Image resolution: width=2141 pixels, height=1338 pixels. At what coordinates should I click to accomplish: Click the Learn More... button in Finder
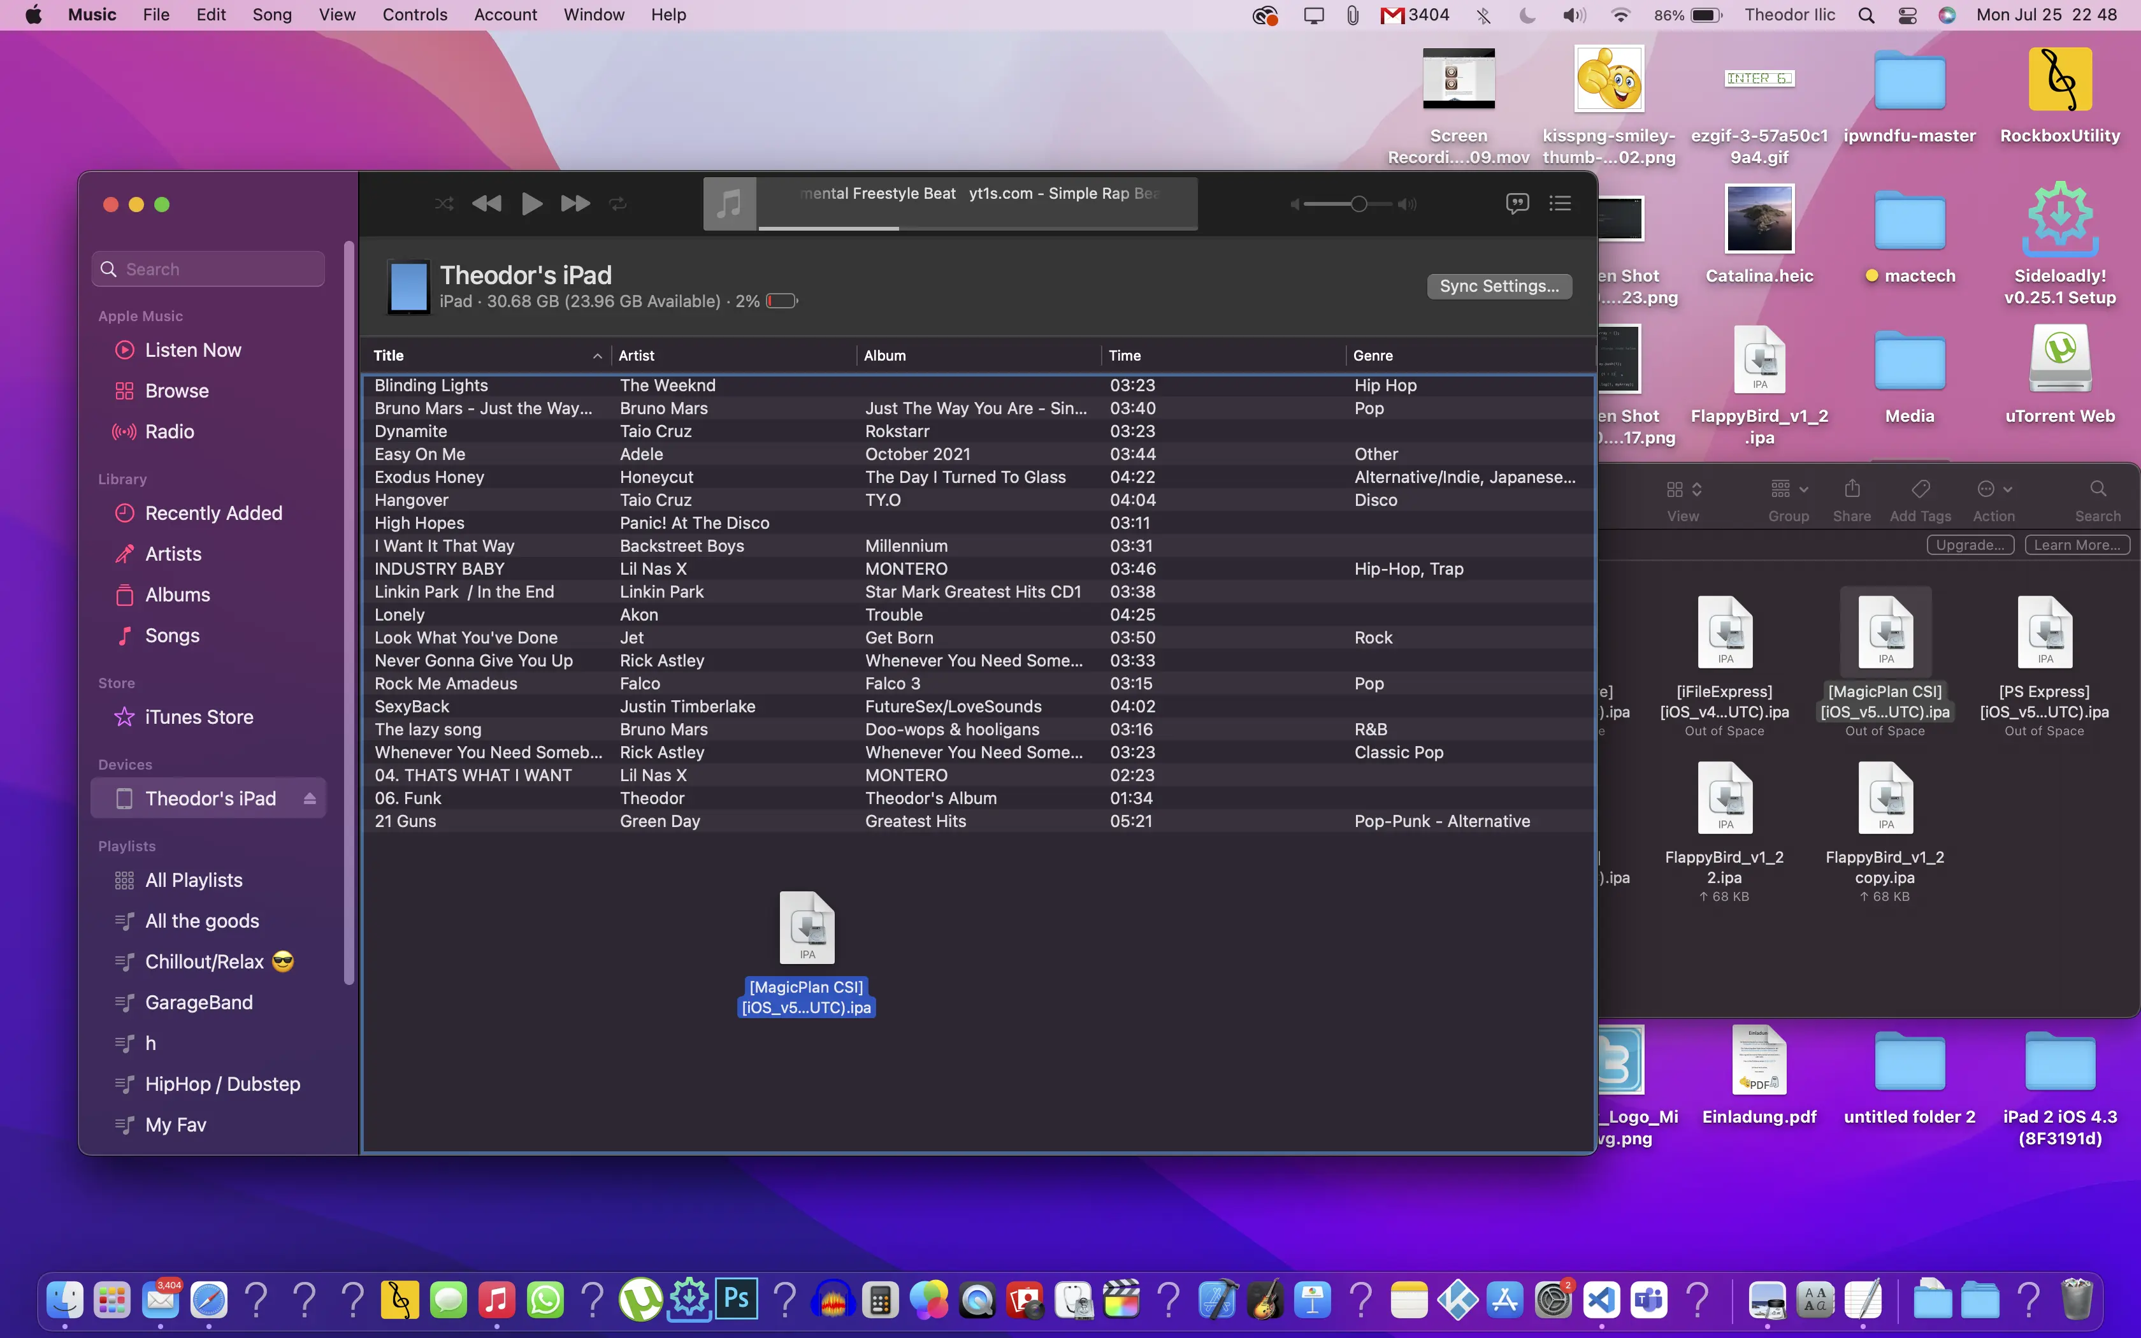coord(2077,545)
